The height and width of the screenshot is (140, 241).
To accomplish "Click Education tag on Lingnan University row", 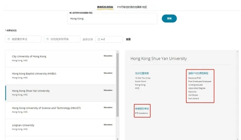I will tap(108, 125).
